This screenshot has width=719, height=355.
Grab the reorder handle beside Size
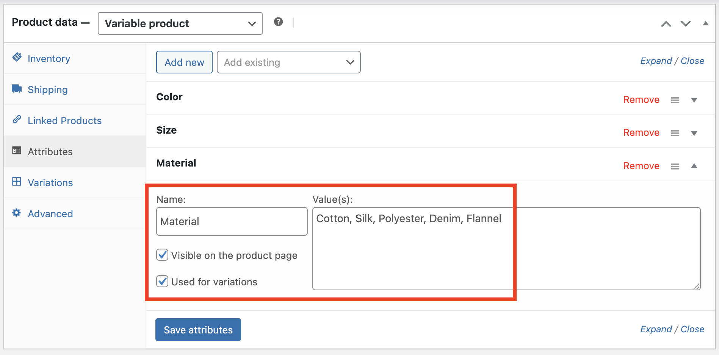tap(675, 133)
